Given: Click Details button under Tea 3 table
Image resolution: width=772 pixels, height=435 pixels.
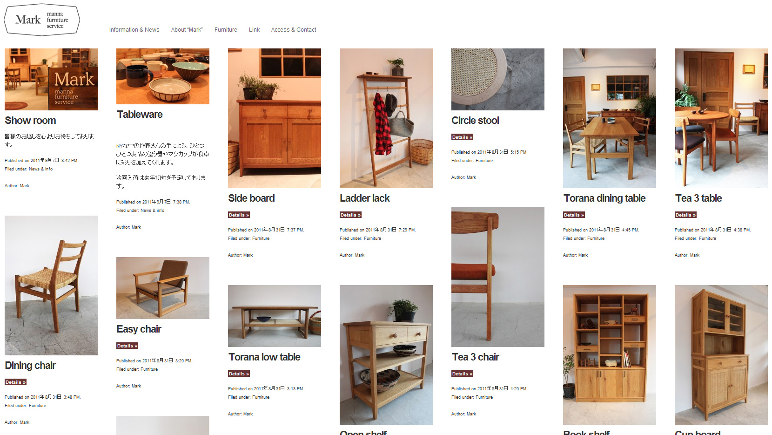Looking at the screenshot, I should (x=685, y=215).
